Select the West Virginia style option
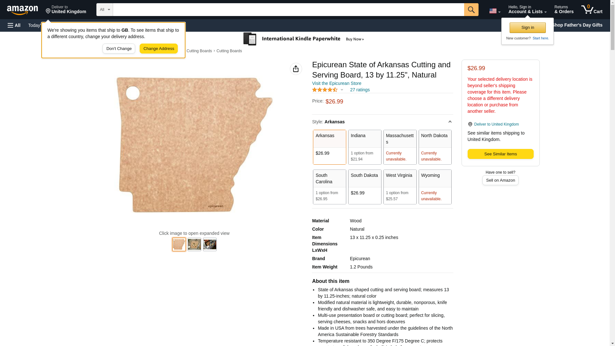This screenshot has height=346, width=615. click(x=400, y=187)
